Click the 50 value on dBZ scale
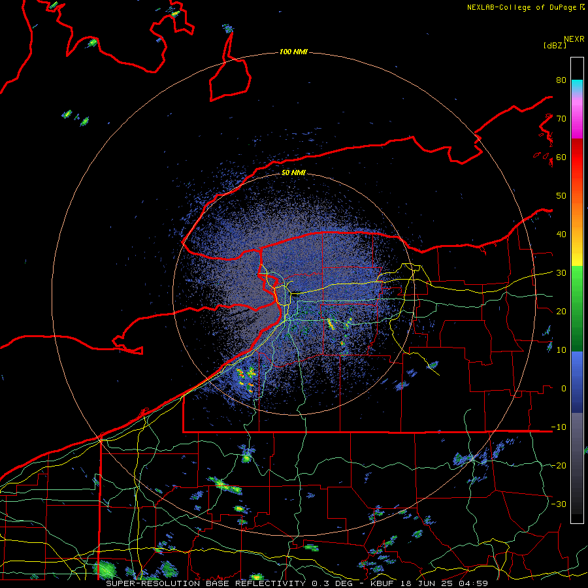Screen dimensions: 588x588 561,196
